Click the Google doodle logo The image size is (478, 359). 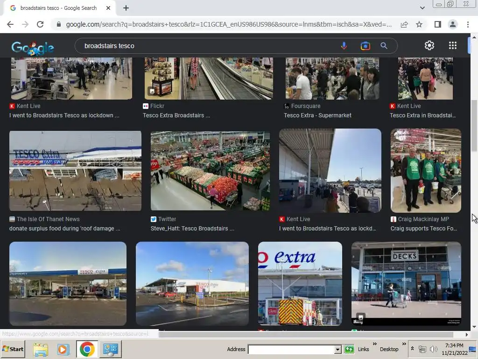[33, 48]
